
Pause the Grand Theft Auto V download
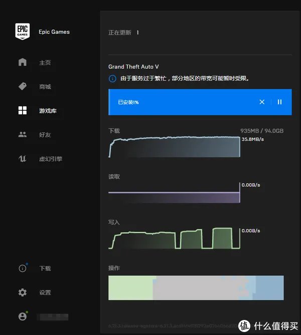[279, 102]
